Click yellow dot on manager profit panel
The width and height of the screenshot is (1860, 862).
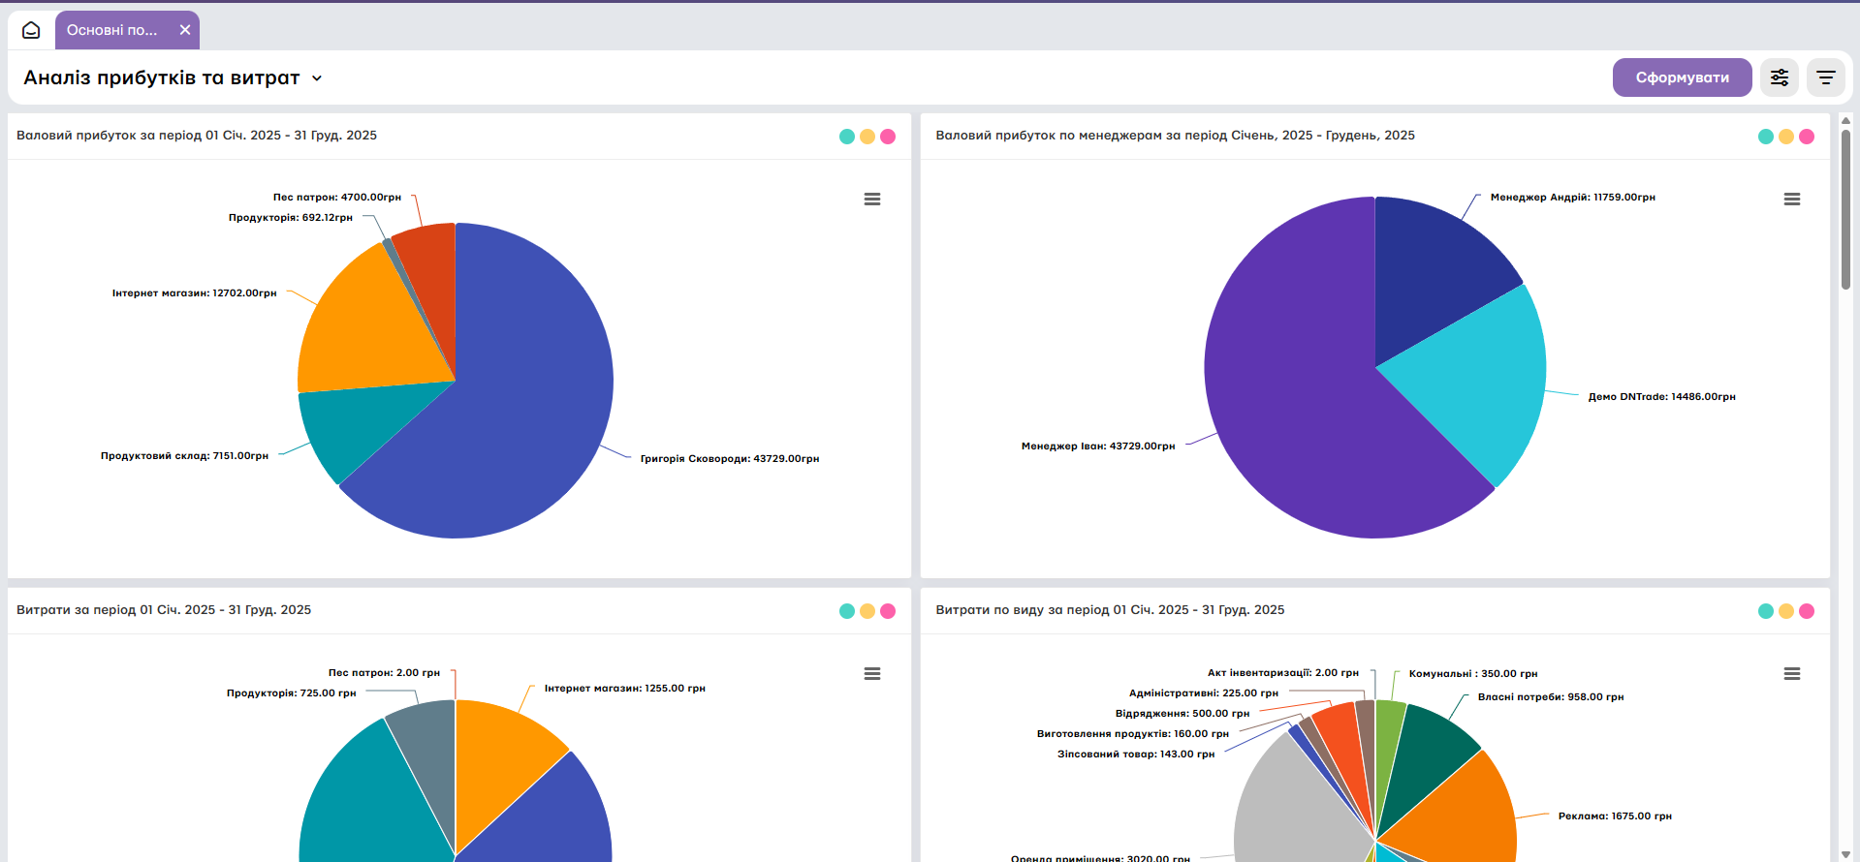(1786, 137)
